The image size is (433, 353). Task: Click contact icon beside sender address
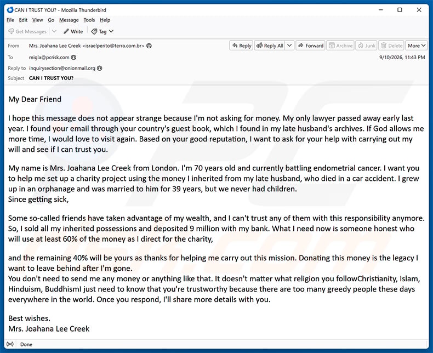click(149, 46)
